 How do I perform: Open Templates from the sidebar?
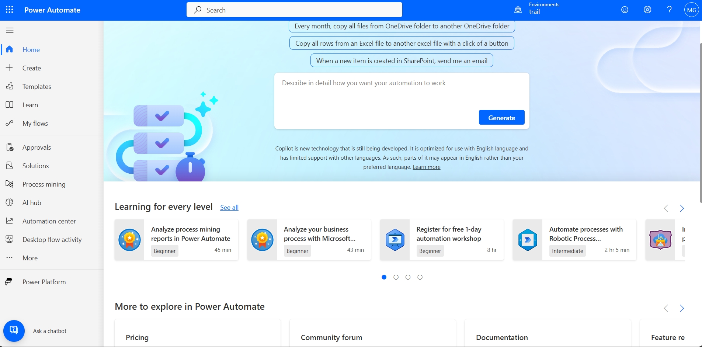[x=37, y=86]
